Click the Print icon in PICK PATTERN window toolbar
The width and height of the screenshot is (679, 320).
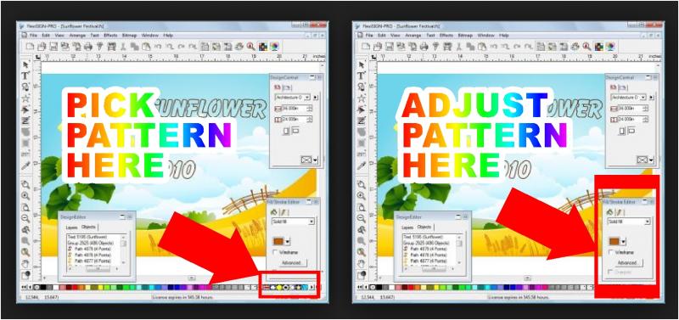(x=88, y=46)
